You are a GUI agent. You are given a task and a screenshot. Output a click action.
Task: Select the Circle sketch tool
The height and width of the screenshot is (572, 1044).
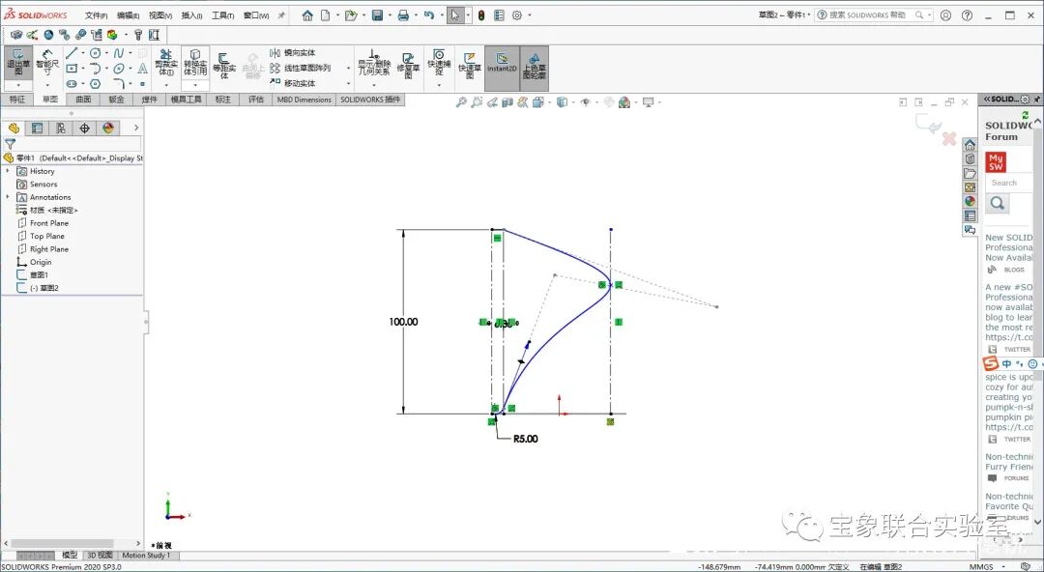click(95, 52)
